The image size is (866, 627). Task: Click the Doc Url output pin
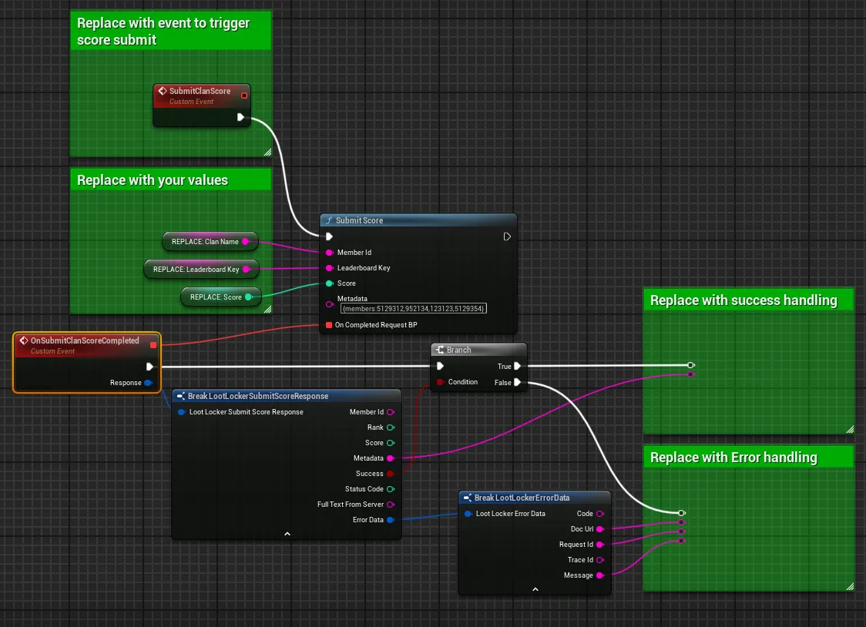point(600,528)
